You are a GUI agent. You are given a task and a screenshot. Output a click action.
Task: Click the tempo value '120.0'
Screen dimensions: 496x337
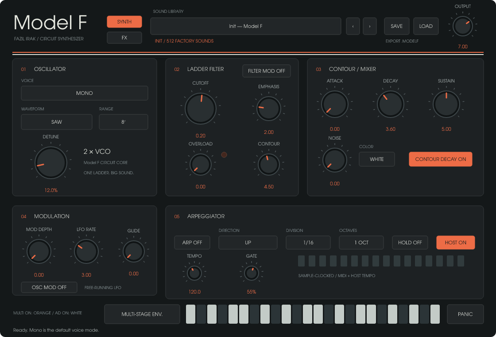(x=194, y=292)
